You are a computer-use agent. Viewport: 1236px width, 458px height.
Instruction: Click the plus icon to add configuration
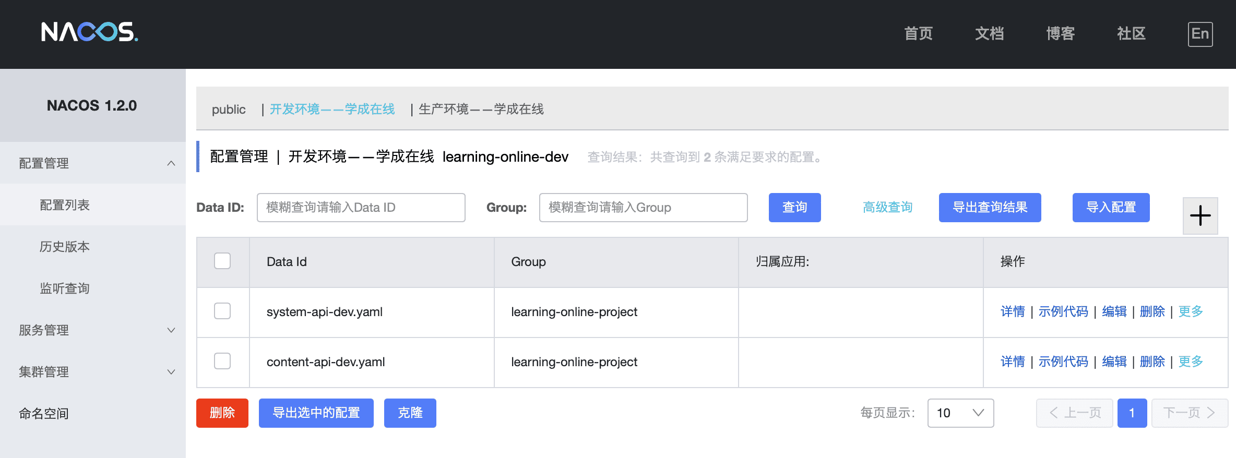coord(1200,215)
